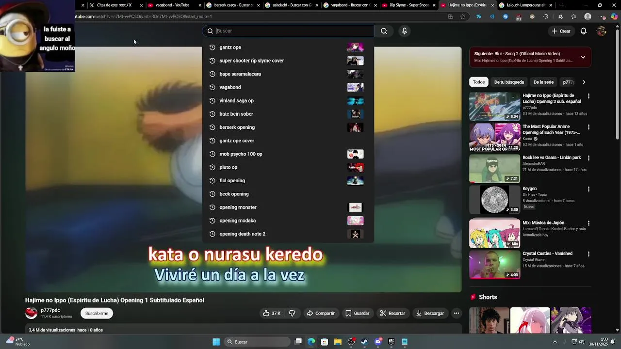Click the Compartir button
The height and width of the screenshot is (349, 621).
321,313
